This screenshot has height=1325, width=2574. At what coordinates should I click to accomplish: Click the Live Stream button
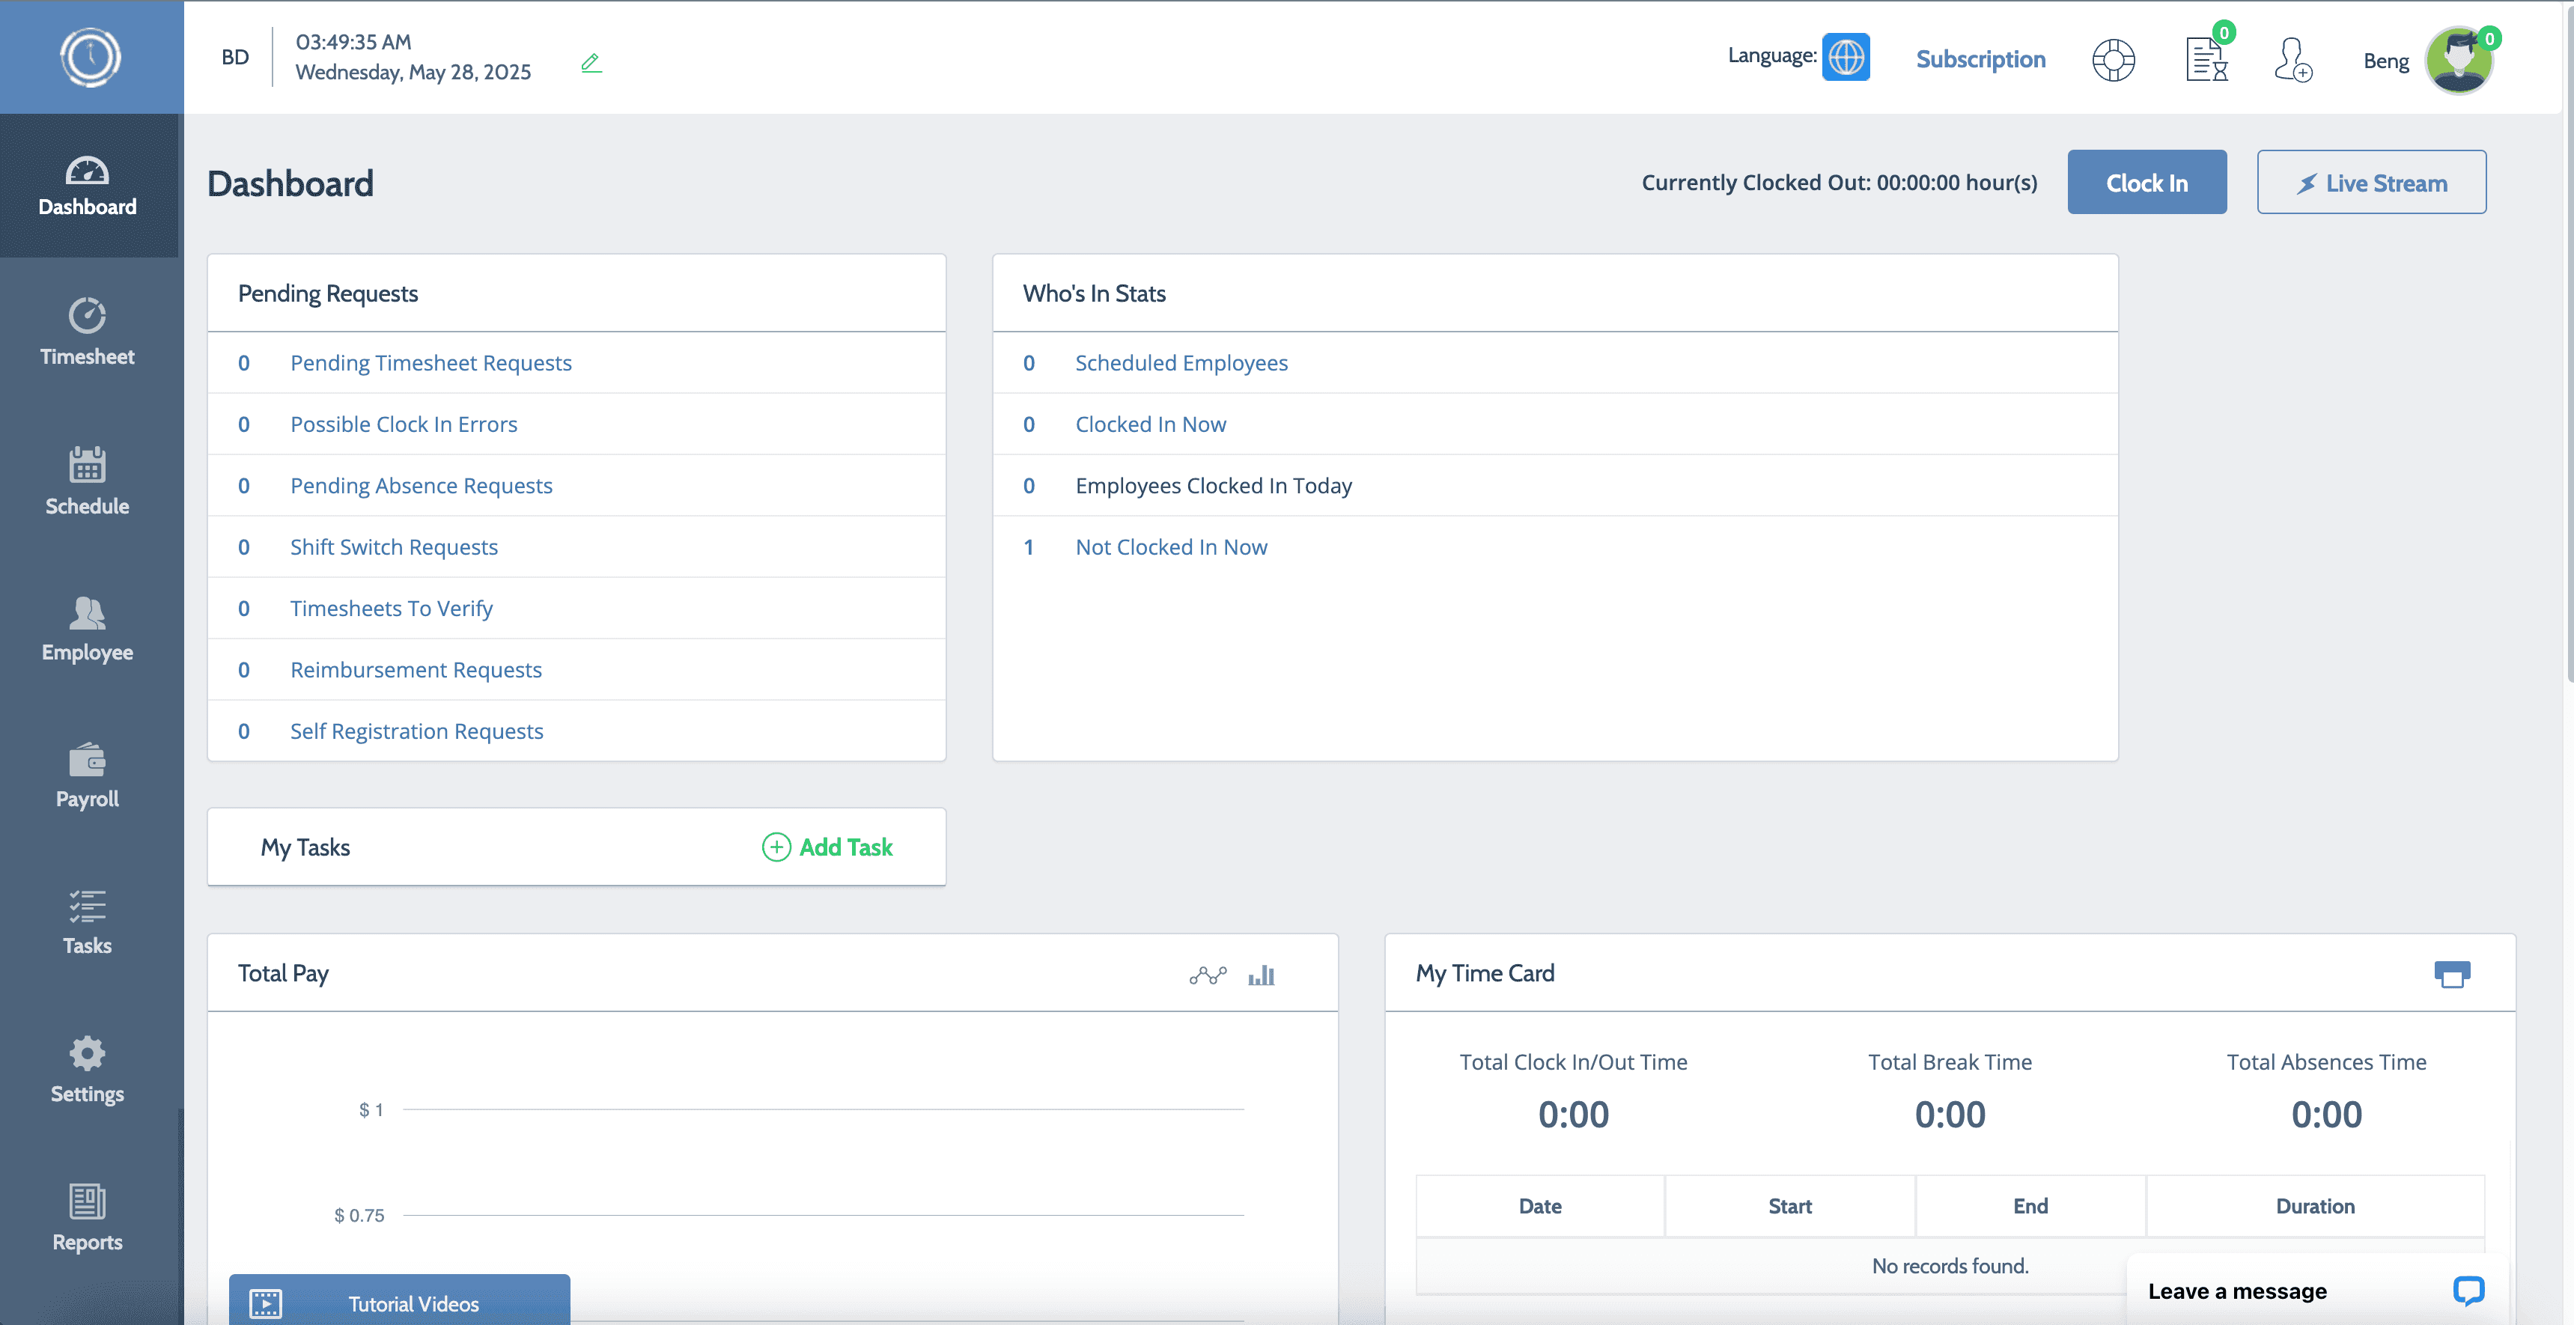(2371, 182)
